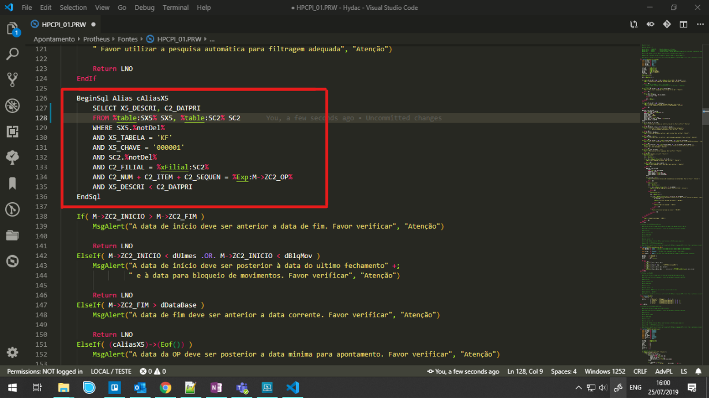Open the folder icon in activity bar

[x=12, y=235]
